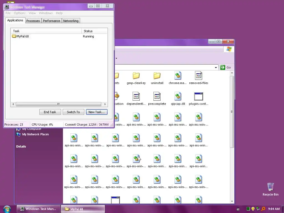Click the Windows flag logo in Explorer
284x213 pixels.
(229, 49)
